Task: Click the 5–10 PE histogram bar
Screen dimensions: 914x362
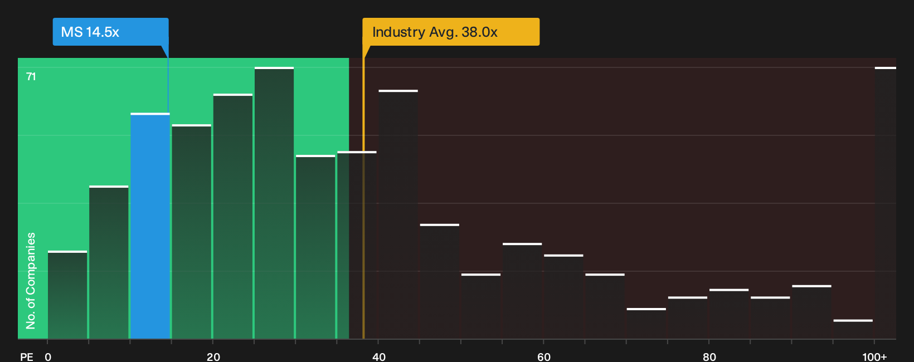Action: 109,262
